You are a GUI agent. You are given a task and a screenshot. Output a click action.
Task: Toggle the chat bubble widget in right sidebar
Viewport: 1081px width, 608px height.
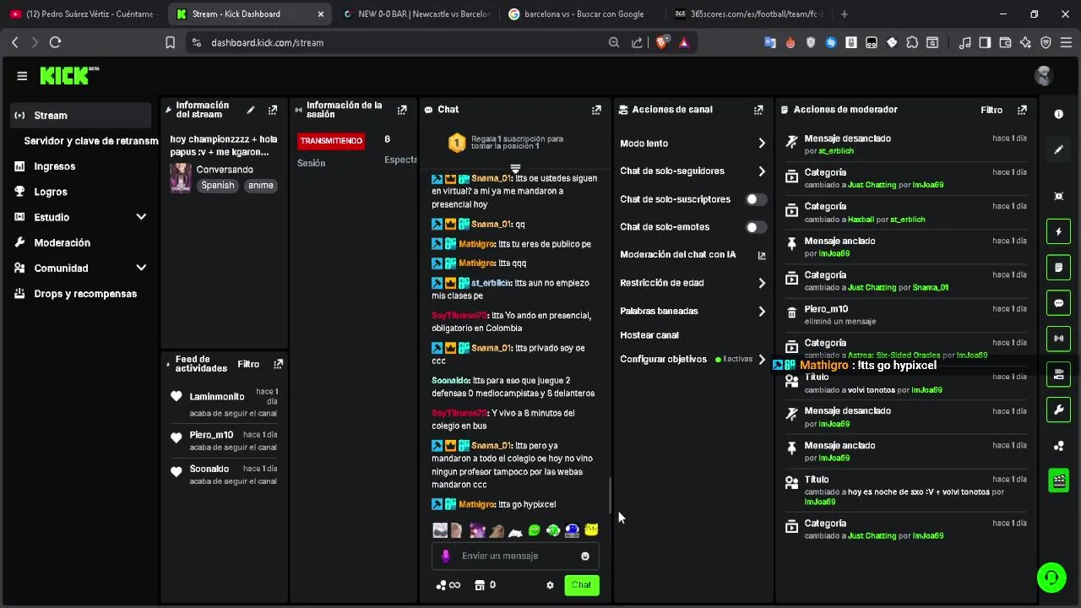click(x=1059, y=303)
